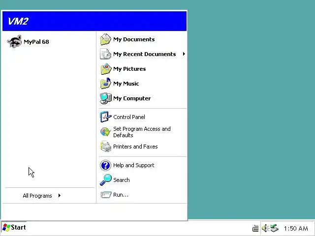Click the network connection tray icon
Image resolution: width=315 pixels, height=236 pixels.
[274, 228]
